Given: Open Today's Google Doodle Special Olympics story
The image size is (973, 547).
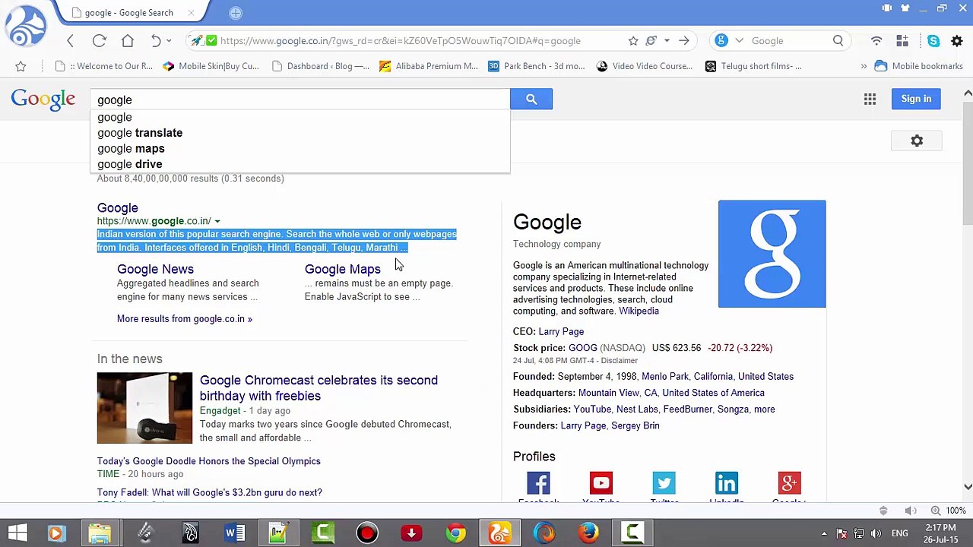Looking at the screenshot, I should (x=208, y=461).
